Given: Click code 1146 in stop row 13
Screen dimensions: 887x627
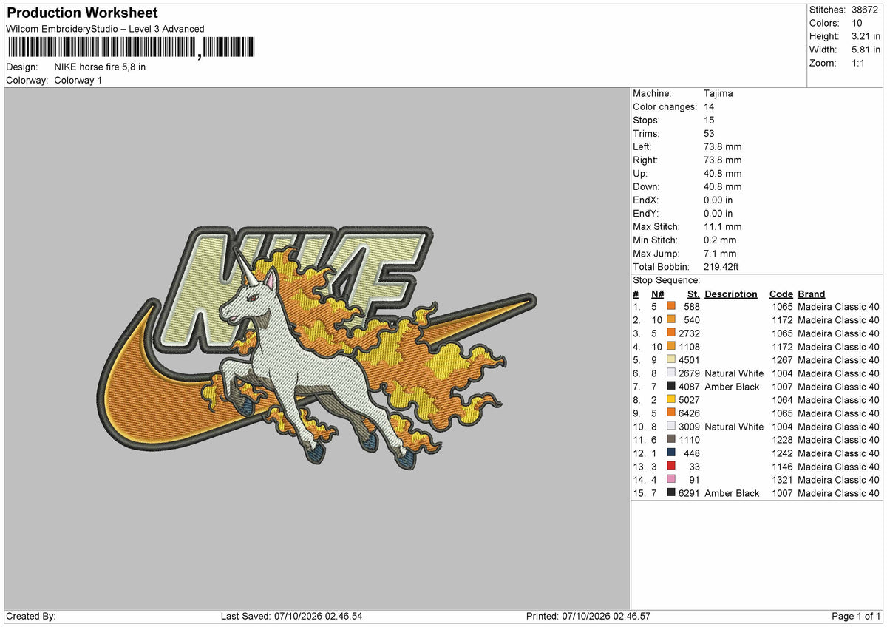Looking at the screenshot, I should click(782, 467).
